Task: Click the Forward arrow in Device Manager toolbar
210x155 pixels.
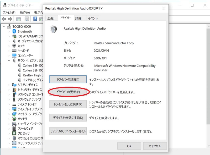Action: pyautogui.click(x=10, y=19)
